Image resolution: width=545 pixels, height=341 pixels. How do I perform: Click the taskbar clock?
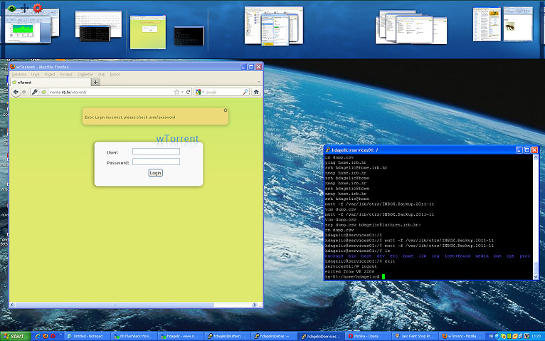(x=536, y=336)
